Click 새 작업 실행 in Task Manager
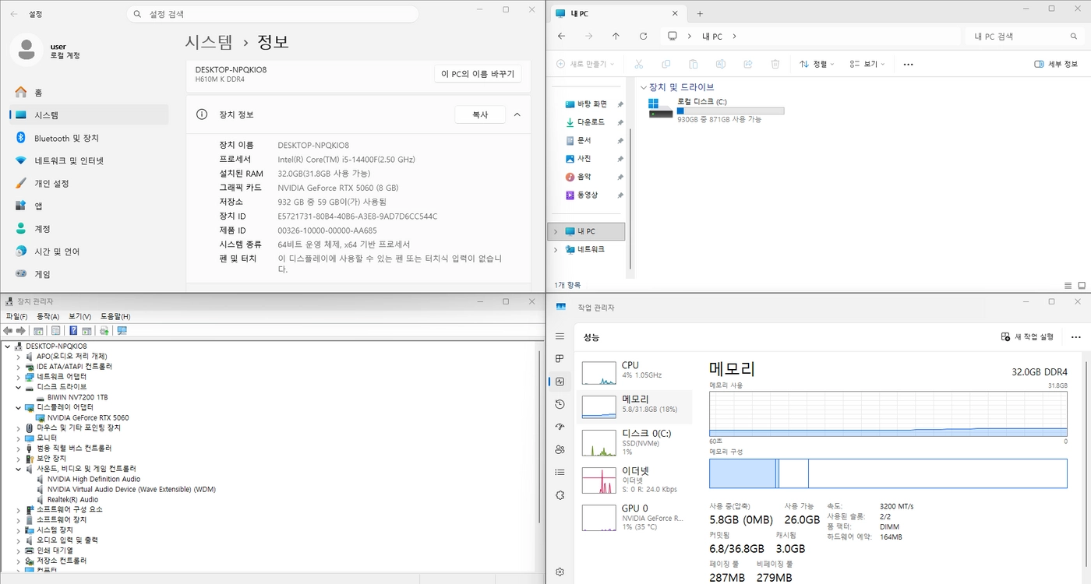The width and height of the screenshot is (1091, 584). [x=1027, y=337]
